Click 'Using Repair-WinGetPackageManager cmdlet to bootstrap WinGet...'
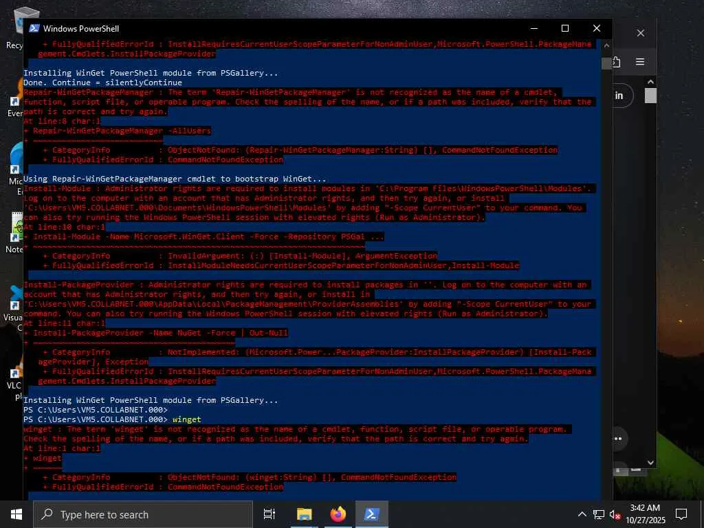704x528 pixels. click(x=175, y=179)
